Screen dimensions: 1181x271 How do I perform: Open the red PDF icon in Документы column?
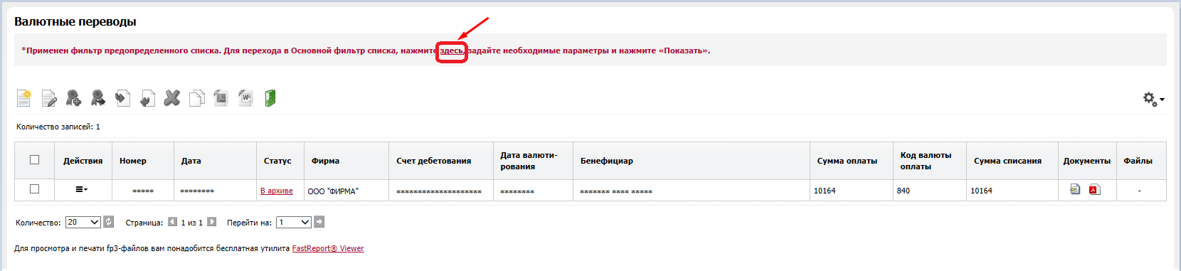(1095, 189)
